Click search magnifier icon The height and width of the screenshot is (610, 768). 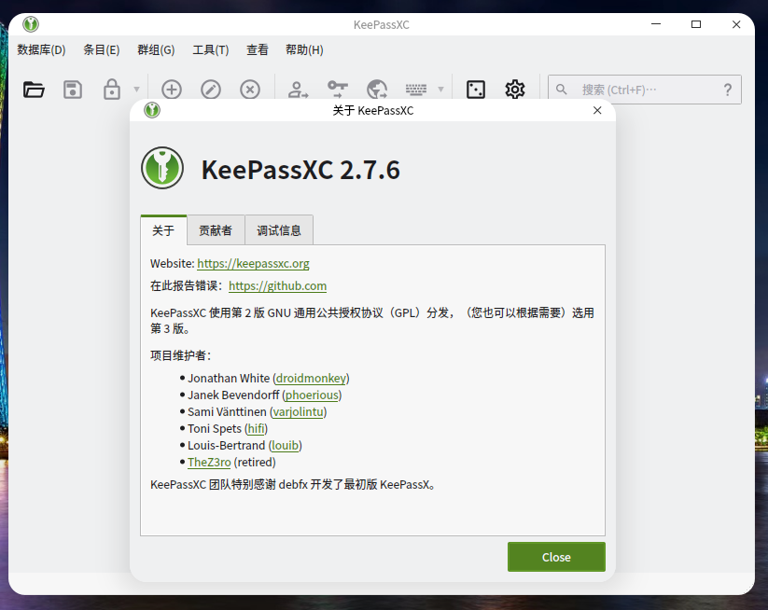tap(562, 90)
